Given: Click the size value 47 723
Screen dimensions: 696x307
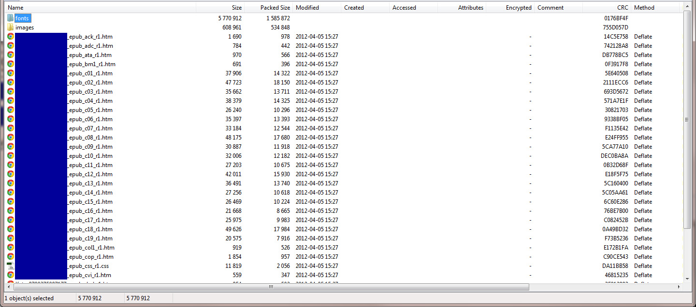Looking at the screenshot, I should click(233, 82).
